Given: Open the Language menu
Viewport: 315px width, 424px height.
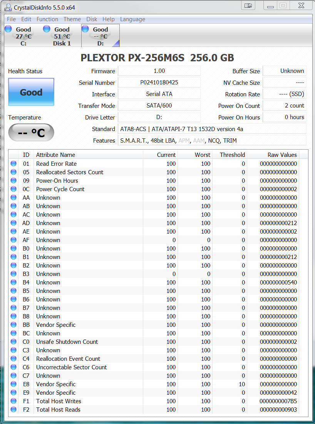Looking at the screenshot, I should click(132, 19).
